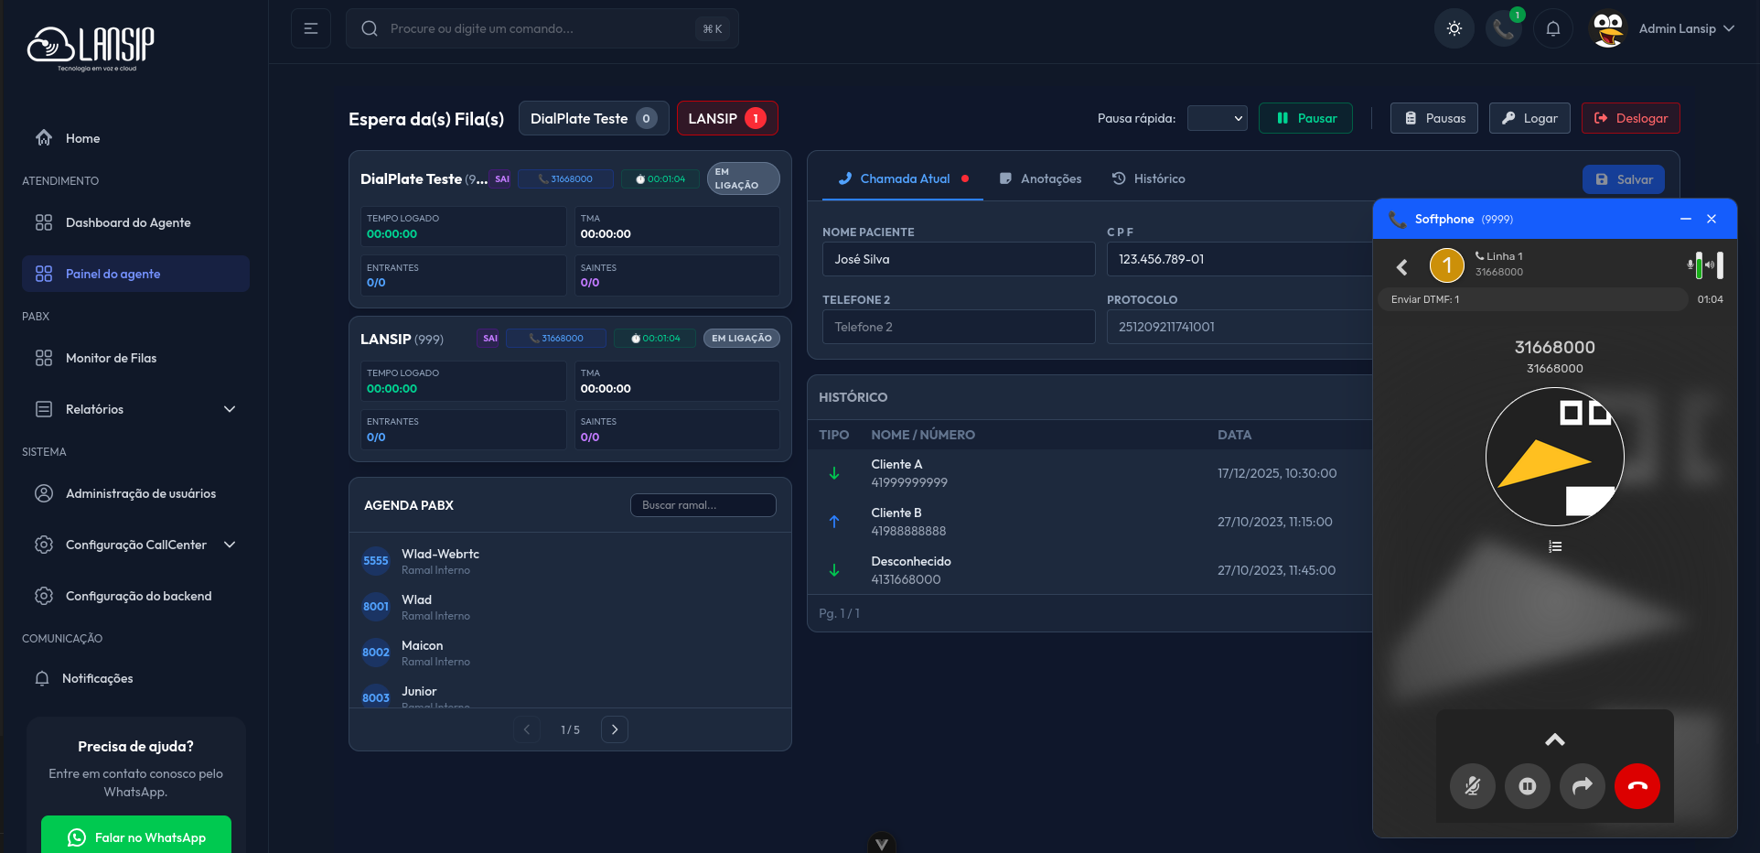Open the Histórico tab
The width and height of the screenshot is (1760, 853).
point(1148,178)
